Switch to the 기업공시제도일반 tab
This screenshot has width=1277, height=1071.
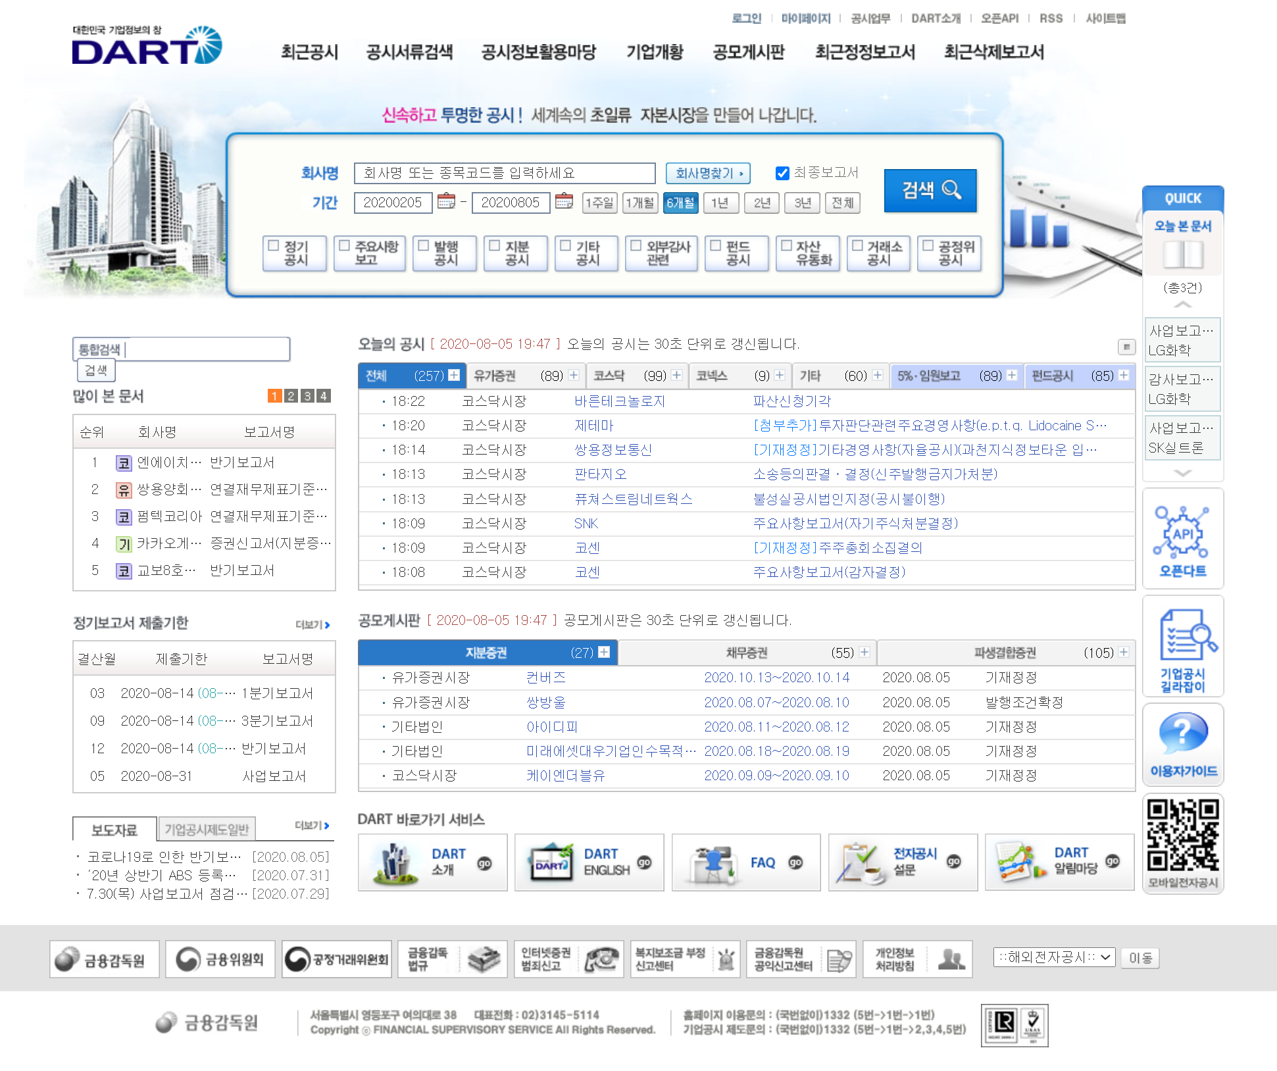click(x=207, y=830)
